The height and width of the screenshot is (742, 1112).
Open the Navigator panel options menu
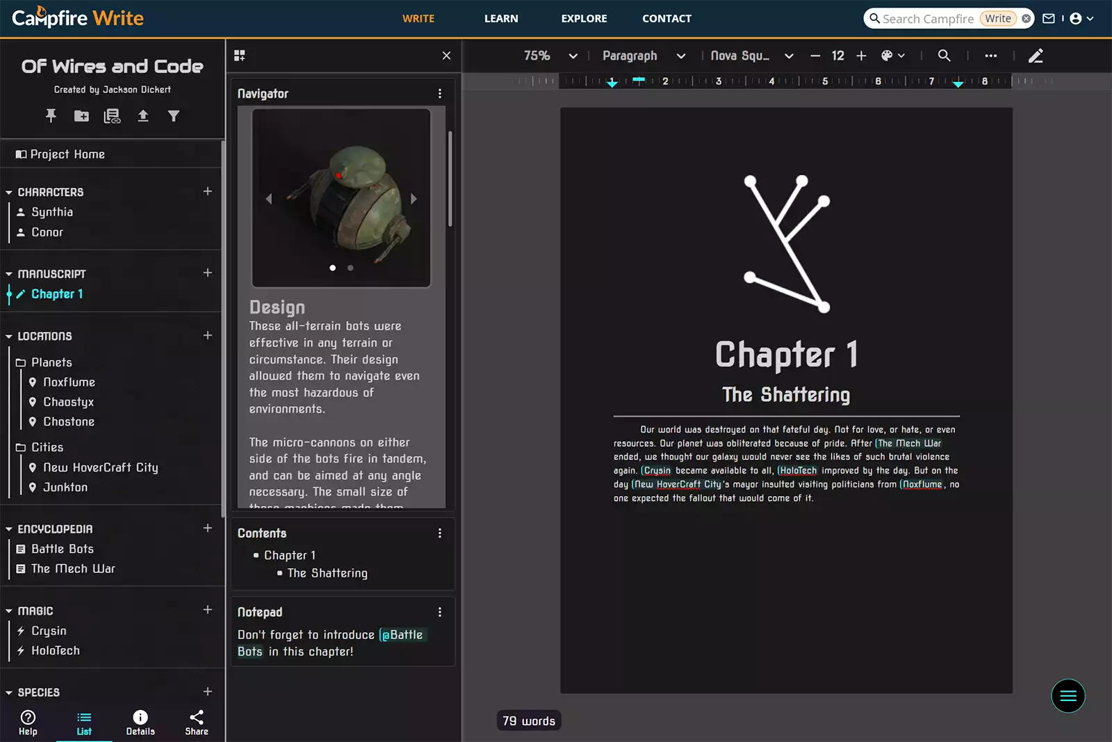tap(440, 92)
